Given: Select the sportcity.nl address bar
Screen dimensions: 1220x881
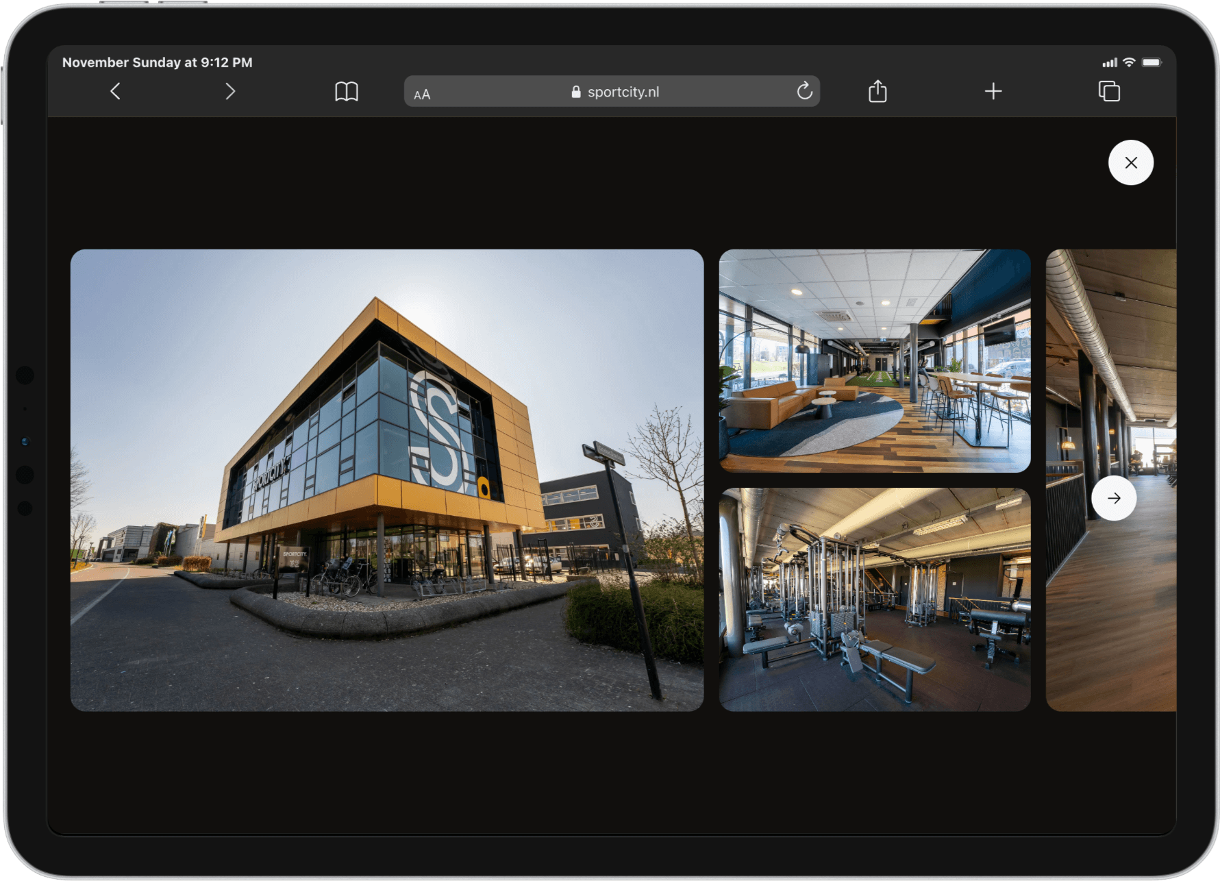Looking at the screenshot, I should point(612,91).
